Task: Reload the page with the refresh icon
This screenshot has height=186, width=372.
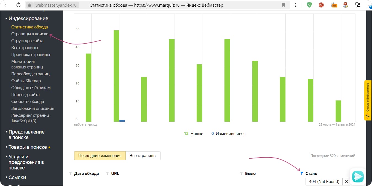Action: coord(18,5)
